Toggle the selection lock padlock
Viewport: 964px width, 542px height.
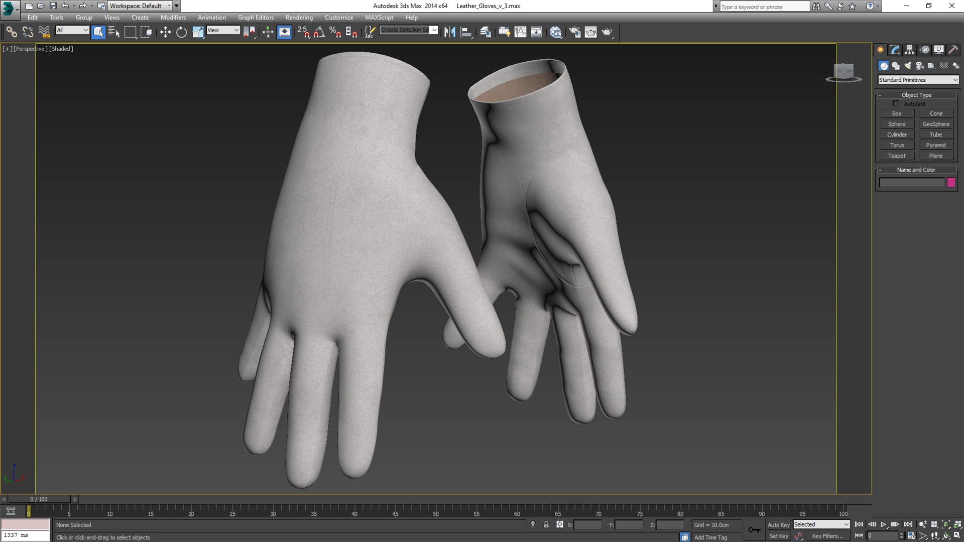pos(546,525)
